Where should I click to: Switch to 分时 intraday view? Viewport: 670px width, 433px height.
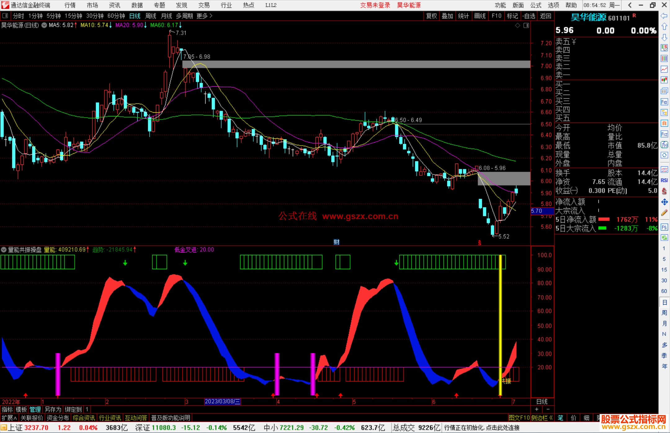coord(18,16)
